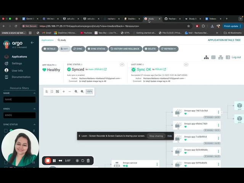
Task: Open menu for llmops-app-5b56484ddc
Action: click(218, 151)
